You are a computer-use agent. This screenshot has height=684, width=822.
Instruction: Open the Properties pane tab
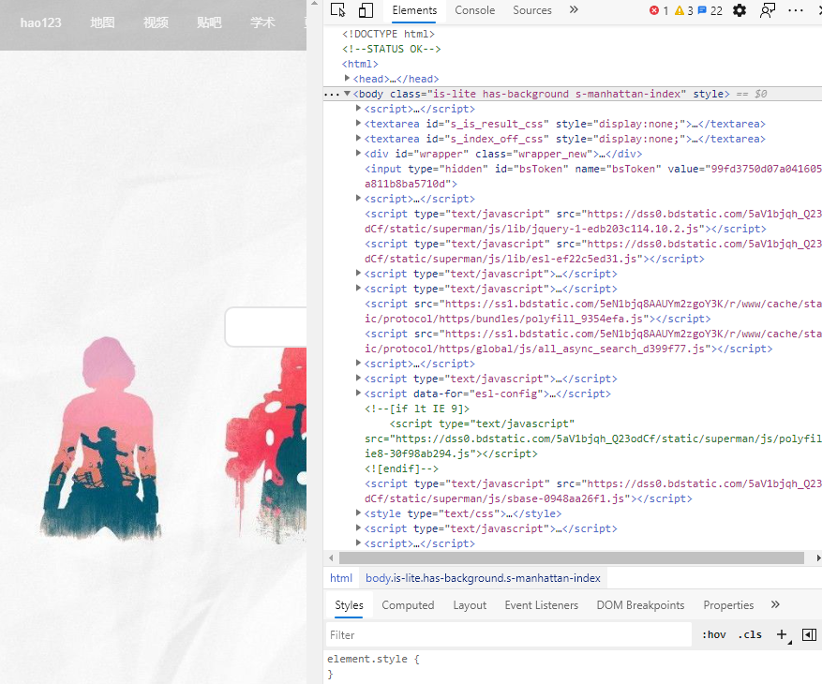tap(728, 605)
